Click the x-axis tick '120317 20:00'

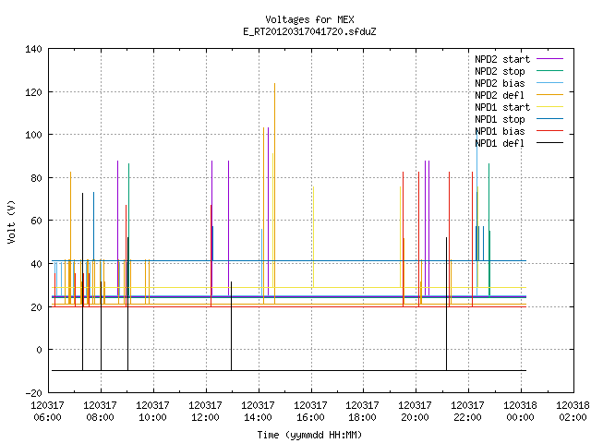[x=415, y=412]
